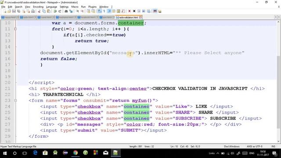Close the radiovalidation.html tab with its X
The width and height of the screenshot is (281, 158).
tap(140, 17)
